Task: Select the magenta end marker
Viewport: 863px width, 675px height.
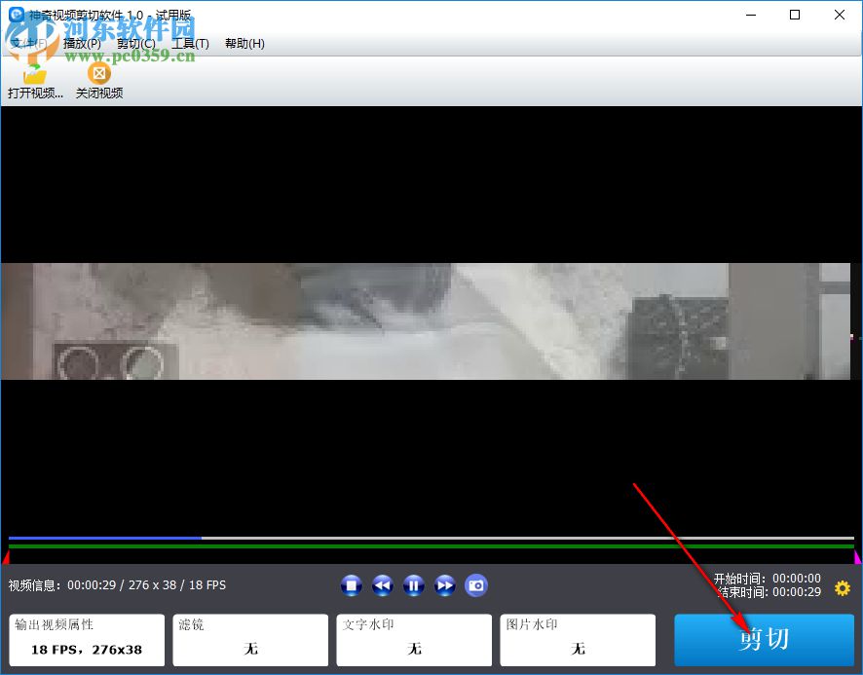Action: (x=857, y=556)
